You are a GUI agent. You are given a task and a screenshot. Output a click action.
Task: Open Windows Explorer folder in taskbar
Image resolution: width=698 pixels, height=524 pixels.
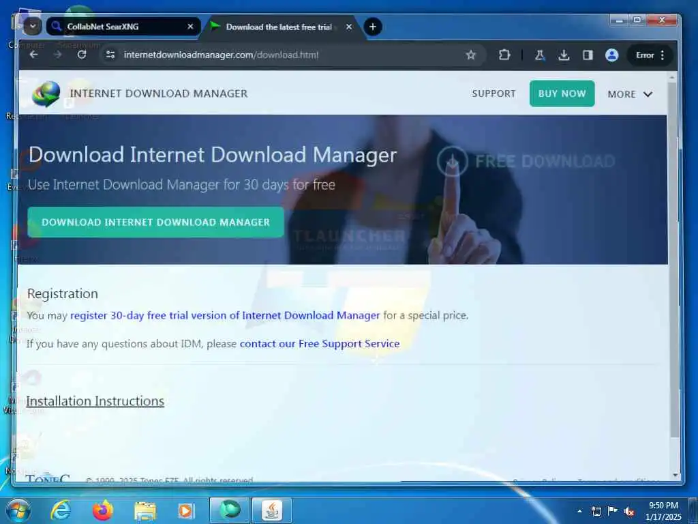point(145,511)
